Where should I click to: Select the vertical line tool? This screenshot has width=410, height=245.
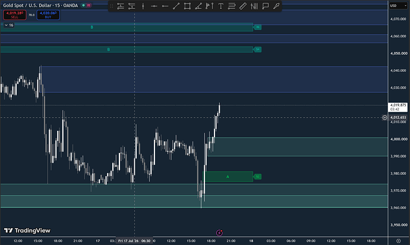click(x=143, y=6)
